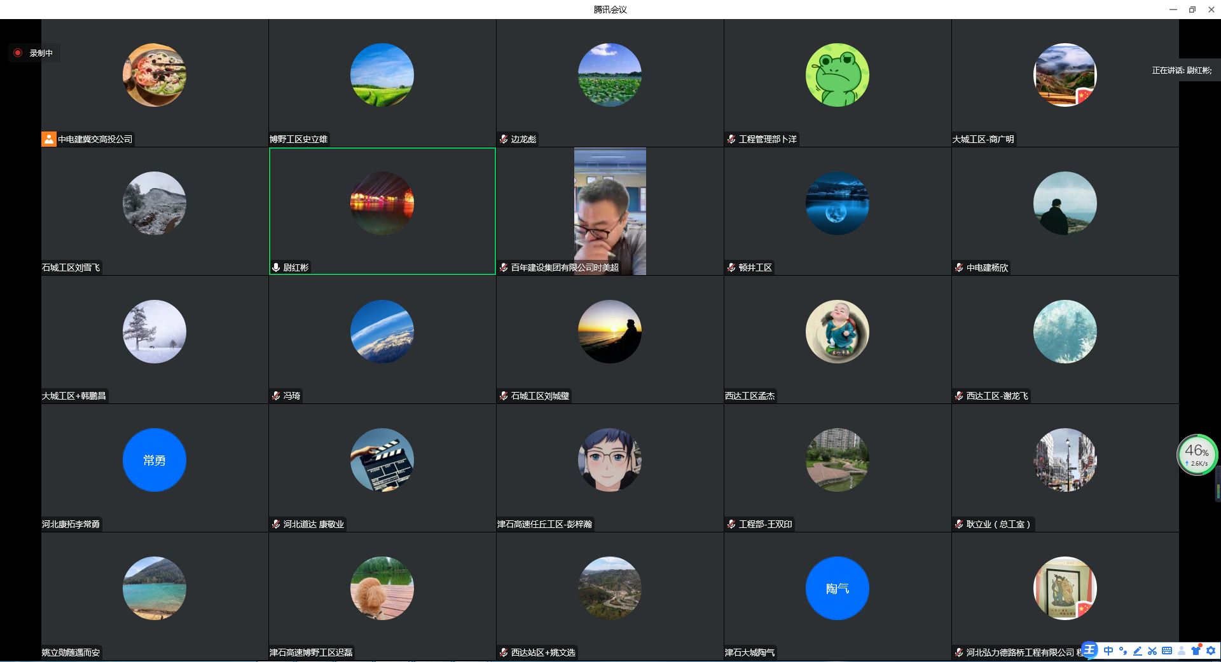
Task: Click the orange host icon for 中电建冀交高投公司
Action: [49, 139]
